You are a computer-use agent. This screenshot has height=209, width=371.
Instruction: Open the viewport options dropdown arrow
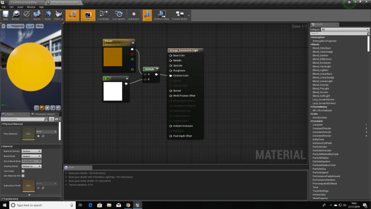[x=3, y=26]
